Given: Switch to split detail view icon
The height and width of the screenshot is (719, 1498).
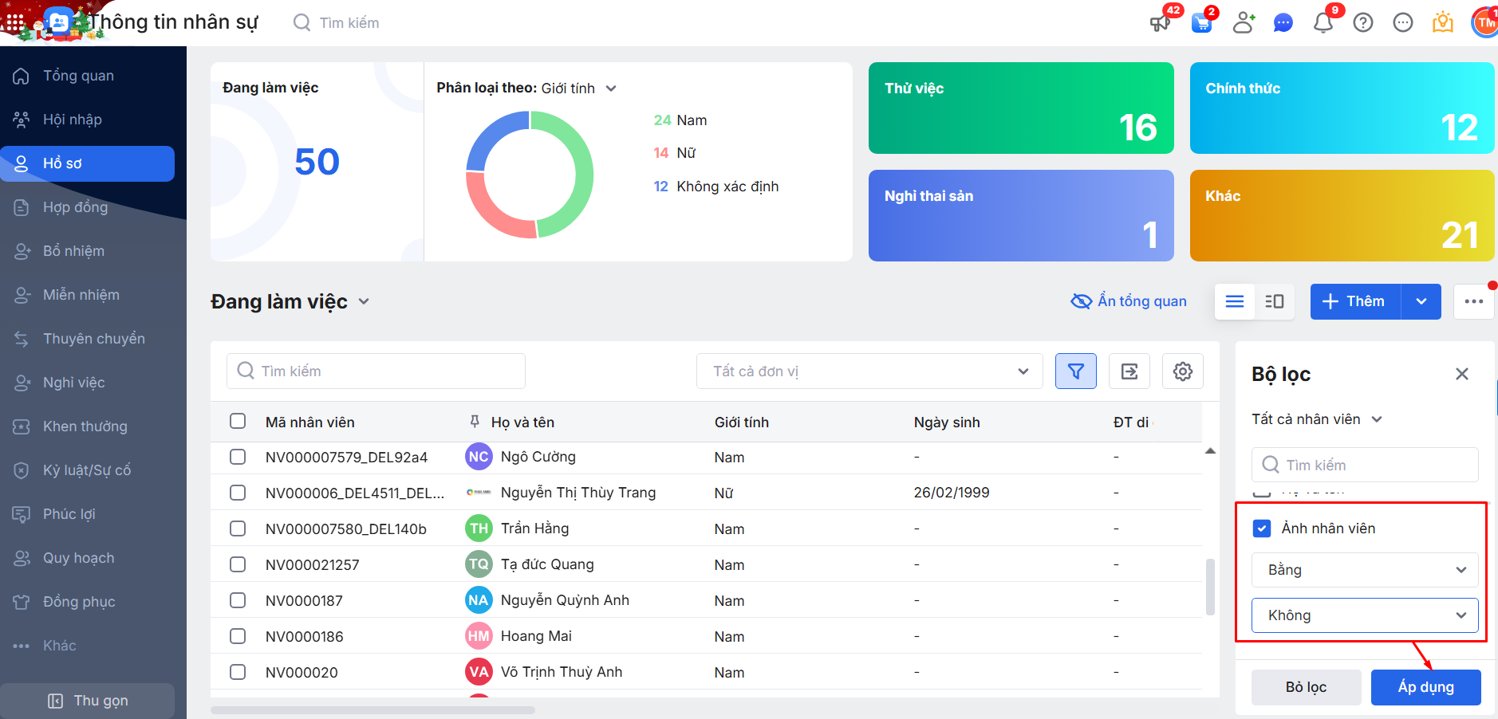Looking at the screenshot, I should coord(1274,301).
